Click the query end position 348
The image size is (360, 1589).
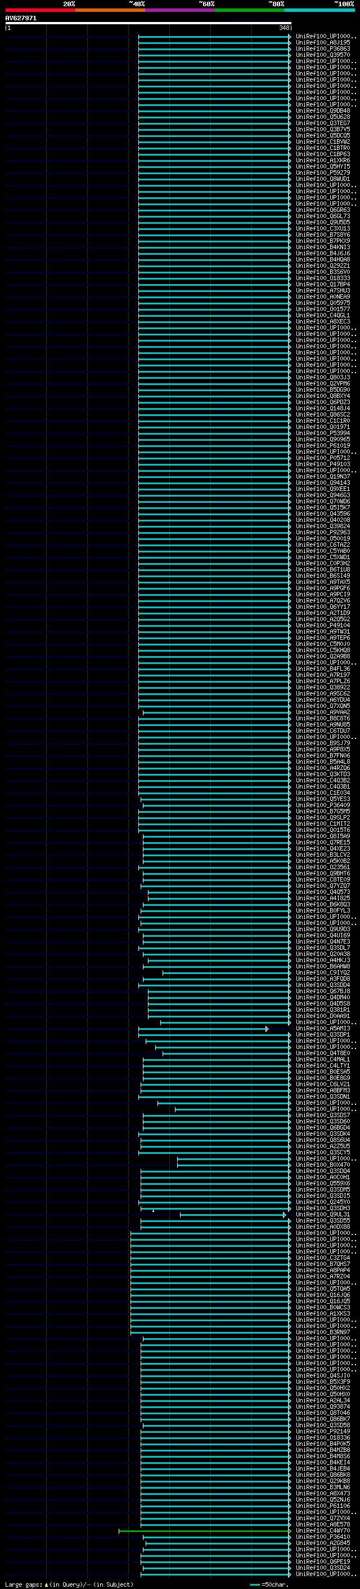[x=283, y=28]
